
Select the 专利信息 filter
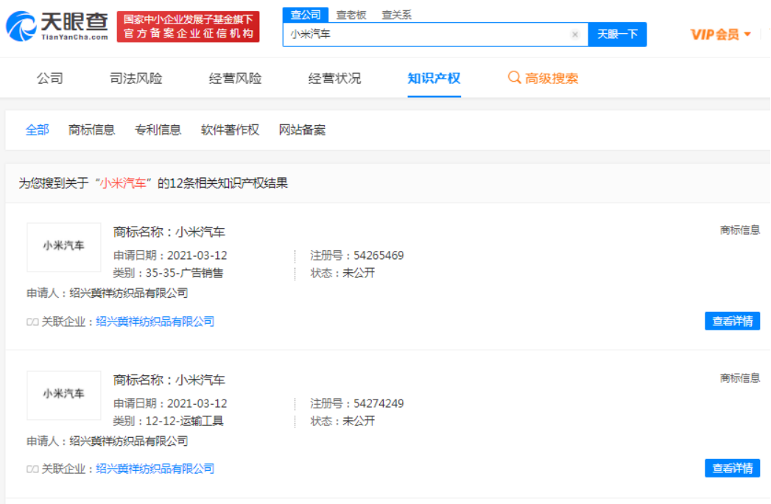[157, 129]
